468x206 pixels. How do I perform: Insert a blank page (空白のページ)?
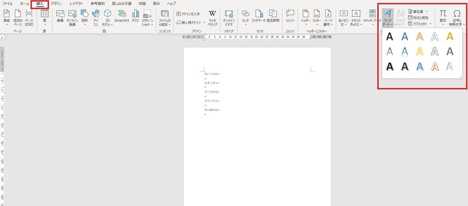tap(18, 18)
